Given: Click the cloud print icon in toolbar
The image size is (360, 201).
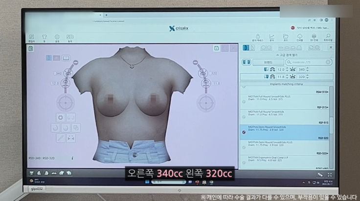Looking at the screenshot, I should pos(300,38).
